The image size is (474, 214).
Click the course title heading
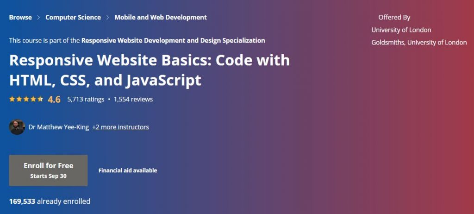[x=150, y=70]
